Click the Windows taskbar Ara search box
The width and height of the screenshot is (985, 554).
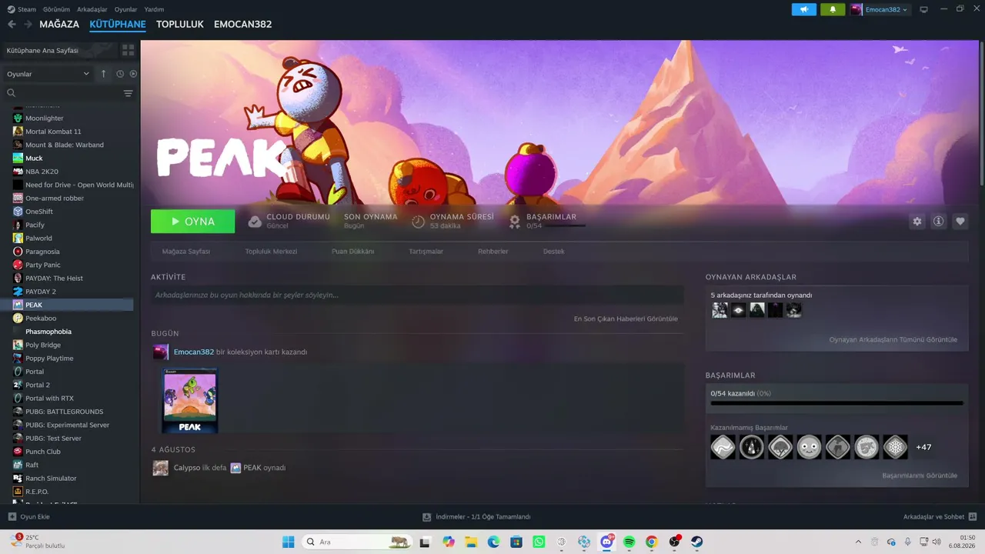pyautogui.click(x=357, y=542)
